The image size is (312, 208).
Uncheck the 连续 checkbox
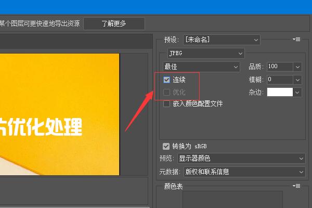point(166,80)
